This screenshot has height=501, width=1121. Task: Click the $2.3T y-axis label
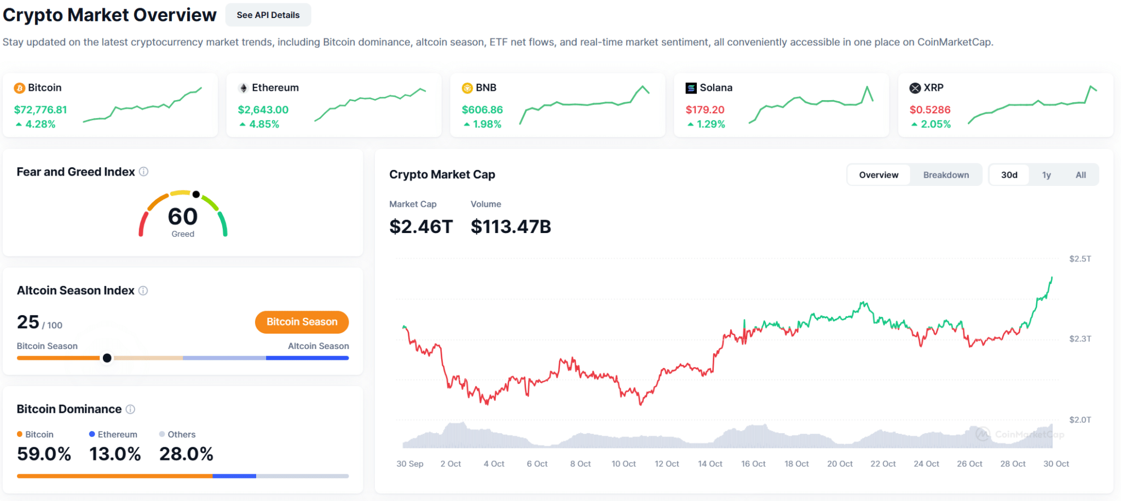[x=1080, y=339]
